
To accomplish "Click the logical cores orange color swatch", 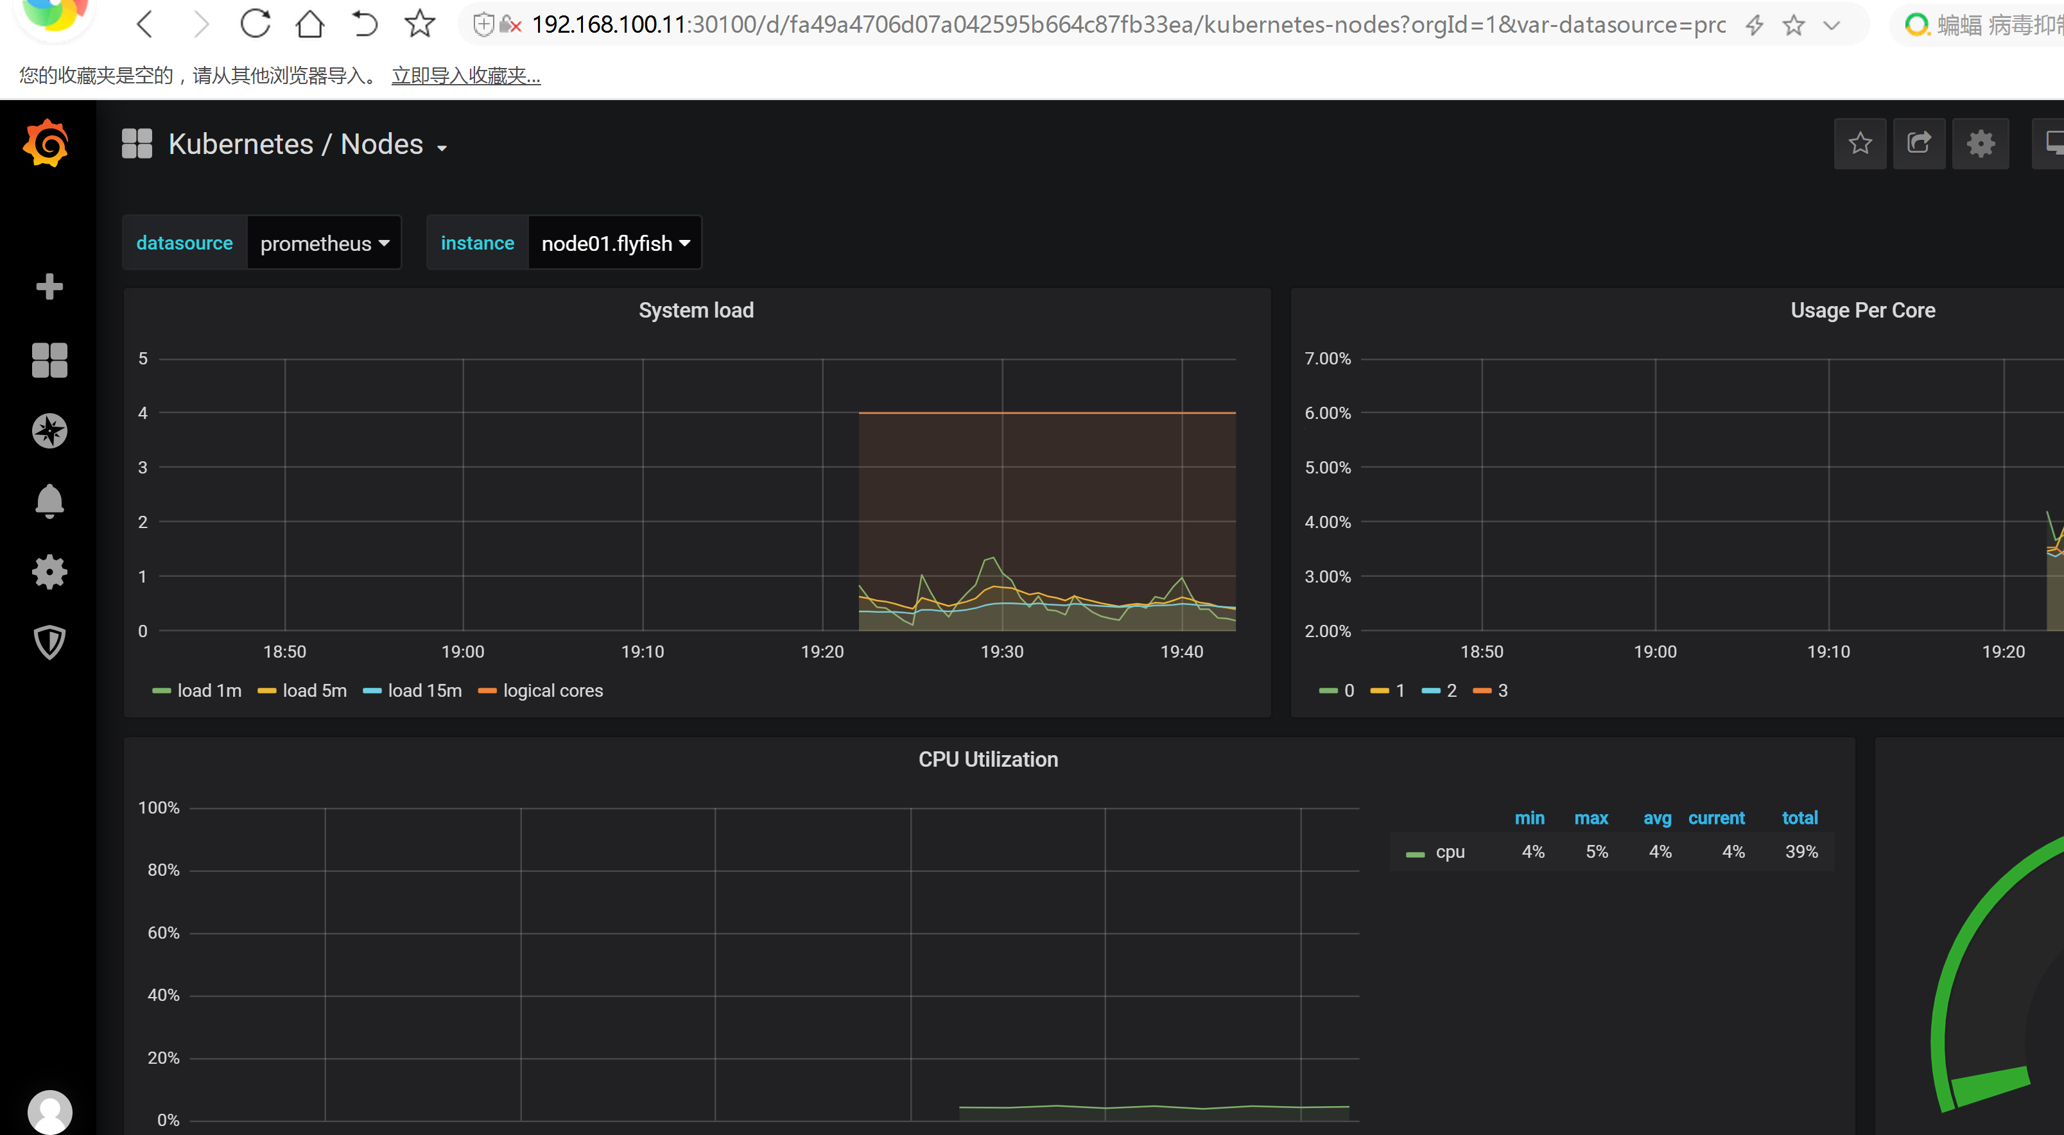I will click(x=487, y=691).
